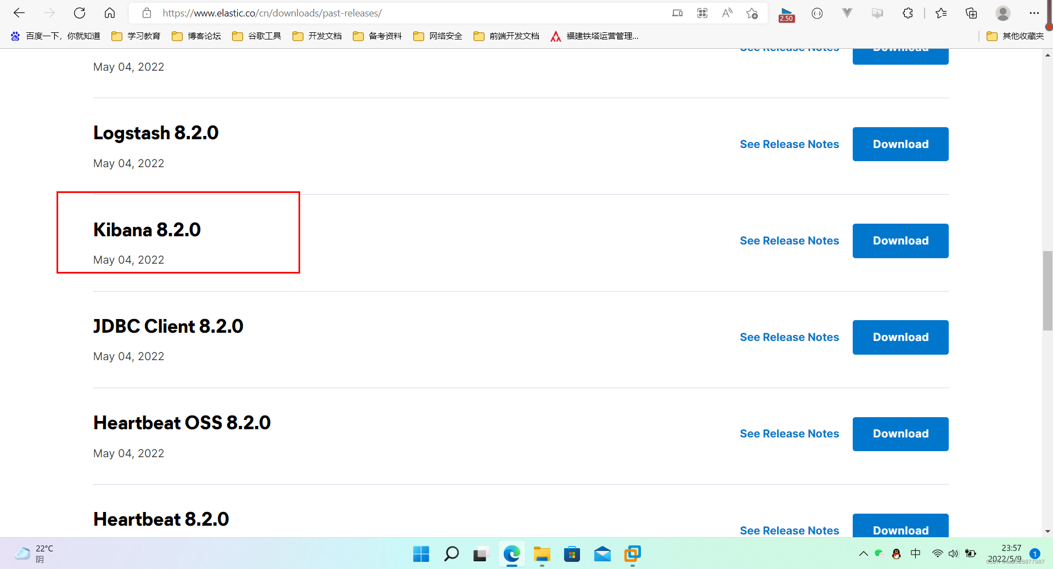This screenshot has height=569, width=1053.
Task: Open Wi-Fi network tray icon
Action: coord(937,554)
